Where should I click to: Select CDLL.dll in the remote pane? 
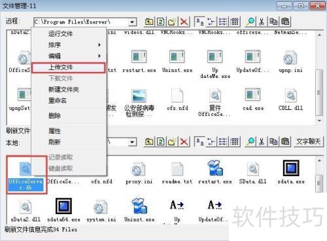click(290, 100)
